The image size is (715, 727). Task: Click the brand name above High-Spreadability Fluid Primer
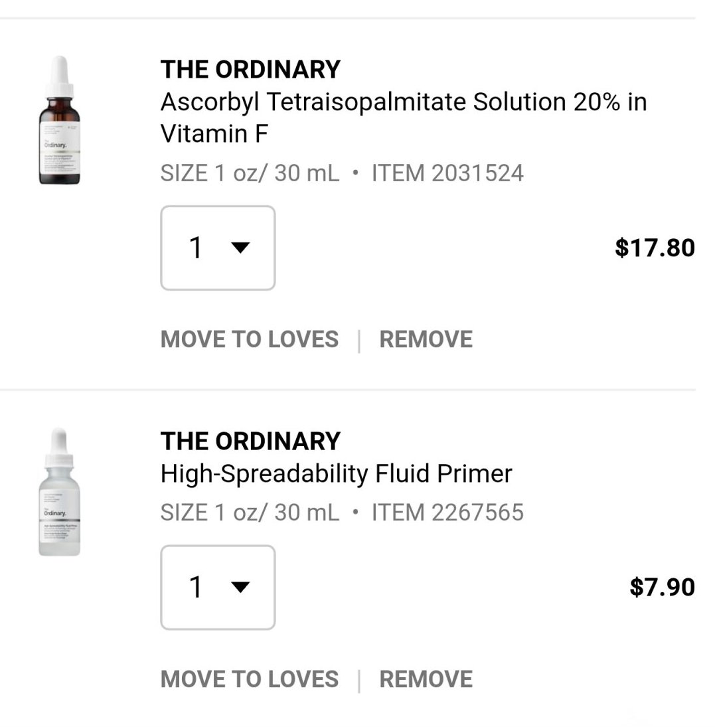click(250, 442)
